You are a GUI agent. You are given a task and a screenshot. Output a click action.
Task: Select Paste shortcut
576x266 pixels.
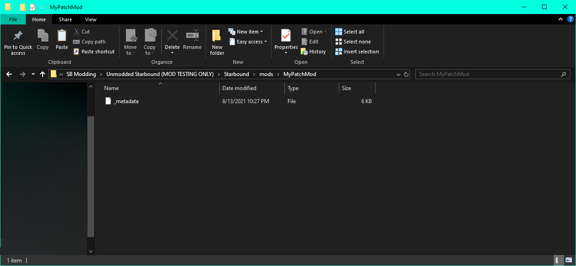coord(94,52)
